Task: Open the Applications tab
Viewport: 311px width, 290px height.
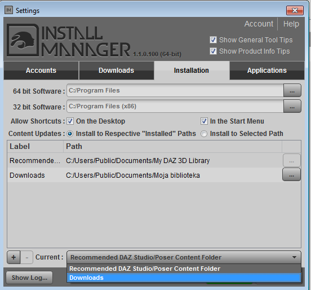Action: click(x=267, y=71)
